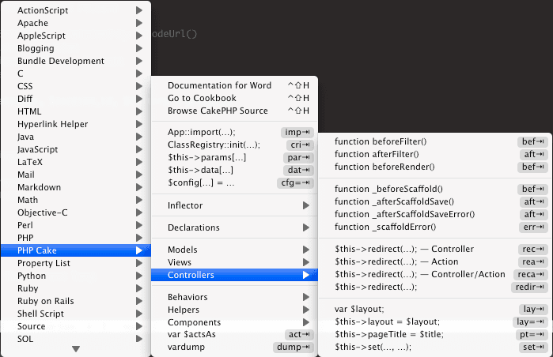Insert function afterFilter() snippet
The image size is (553, 357).
click(435, 155)
